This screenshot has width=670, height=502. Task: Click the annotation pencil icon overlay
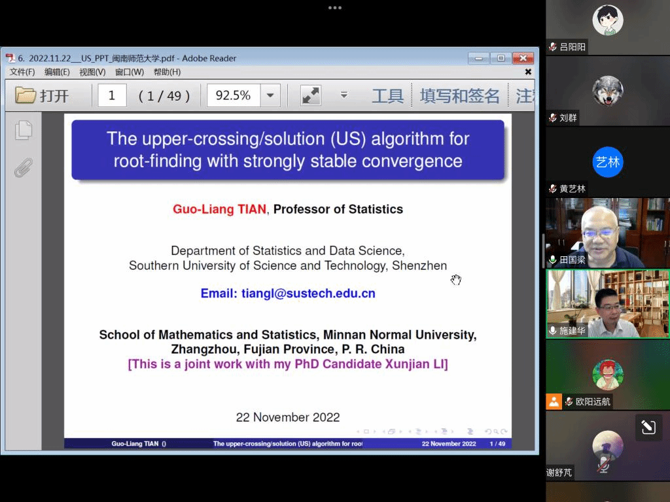click(648, 427)
